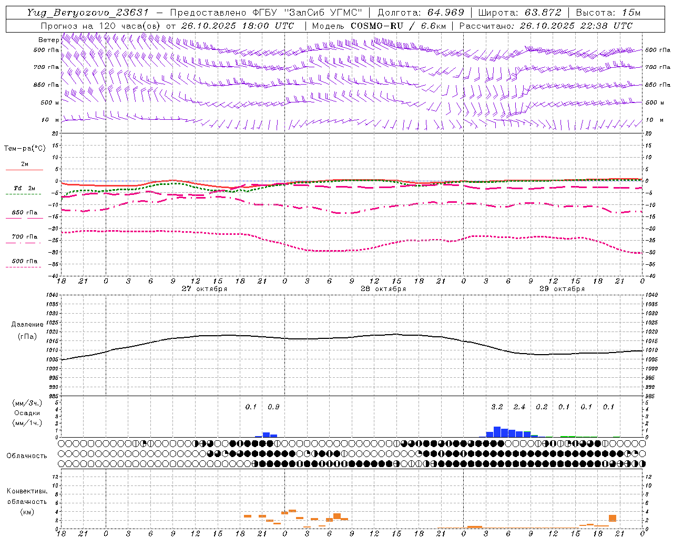This screenshot has height=538, width=673.
Task: Click the (мм/3ч.) unit label
Action: tap(27, 403)
